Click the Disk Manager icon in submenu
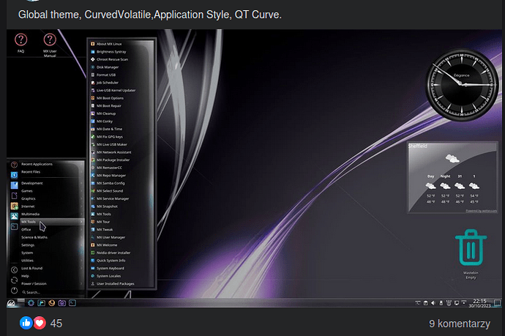505x336 pixels. click(93, 67)
